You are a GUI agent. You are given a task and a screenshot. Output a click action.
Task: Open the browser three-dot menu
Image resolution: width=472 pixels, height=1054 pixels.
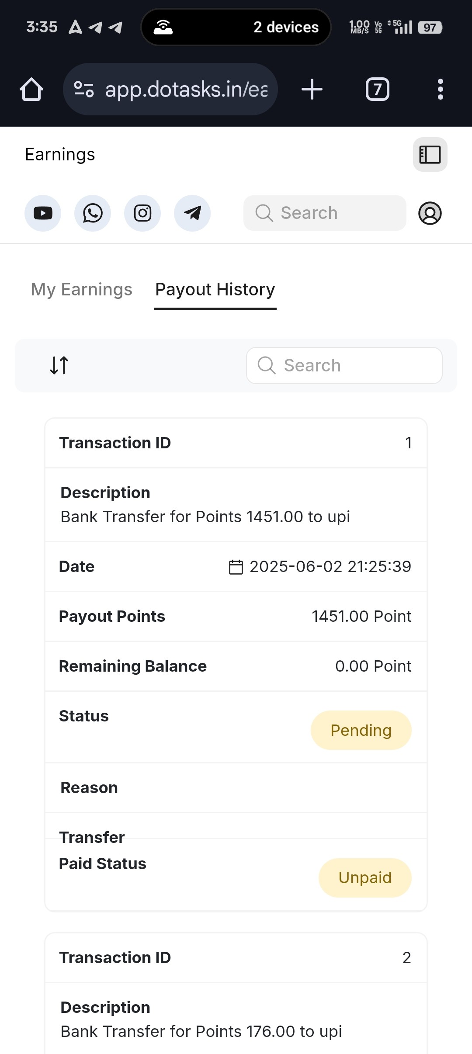tap(441, 90)
